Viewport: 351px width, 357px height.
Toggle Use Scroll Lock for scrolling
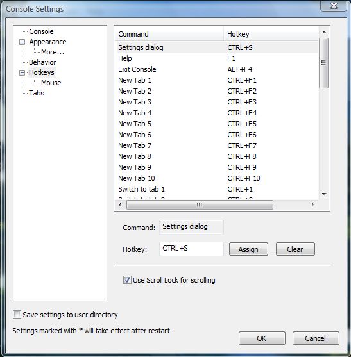click(x=127, y=280)
